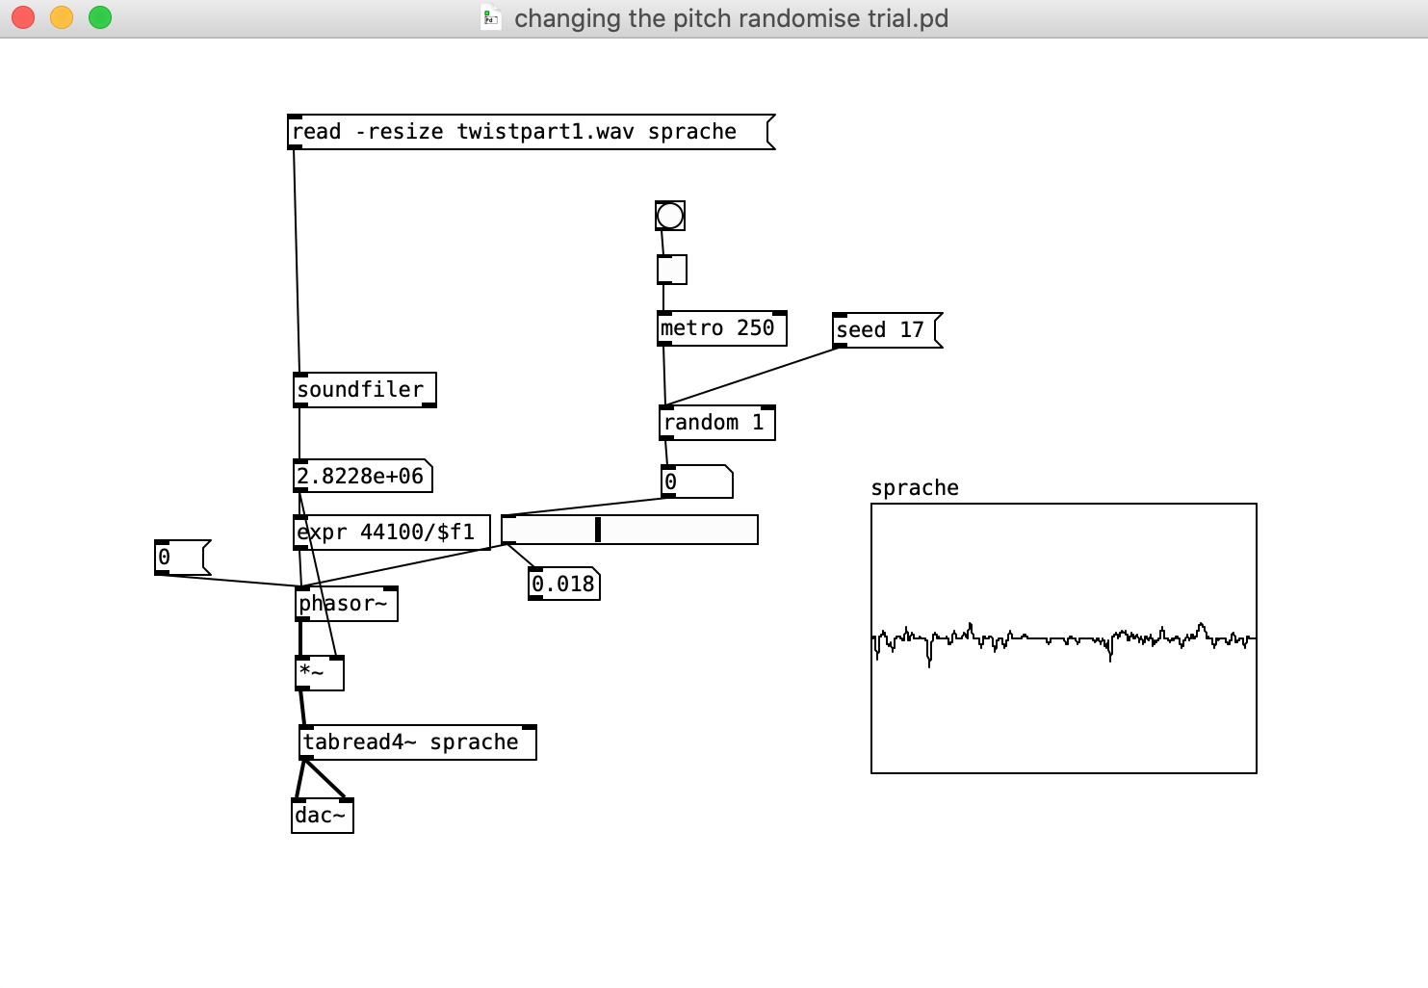Screen dimensions: 1428x988
Task: Click the bang circle above the toggle
Action: tap(670, 216)
